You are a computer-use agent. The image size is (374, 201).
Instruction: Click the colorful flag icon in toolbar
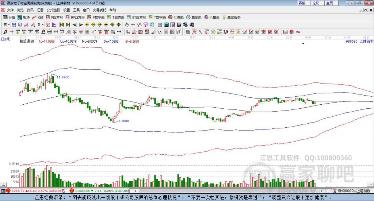(x=54, y=25)
